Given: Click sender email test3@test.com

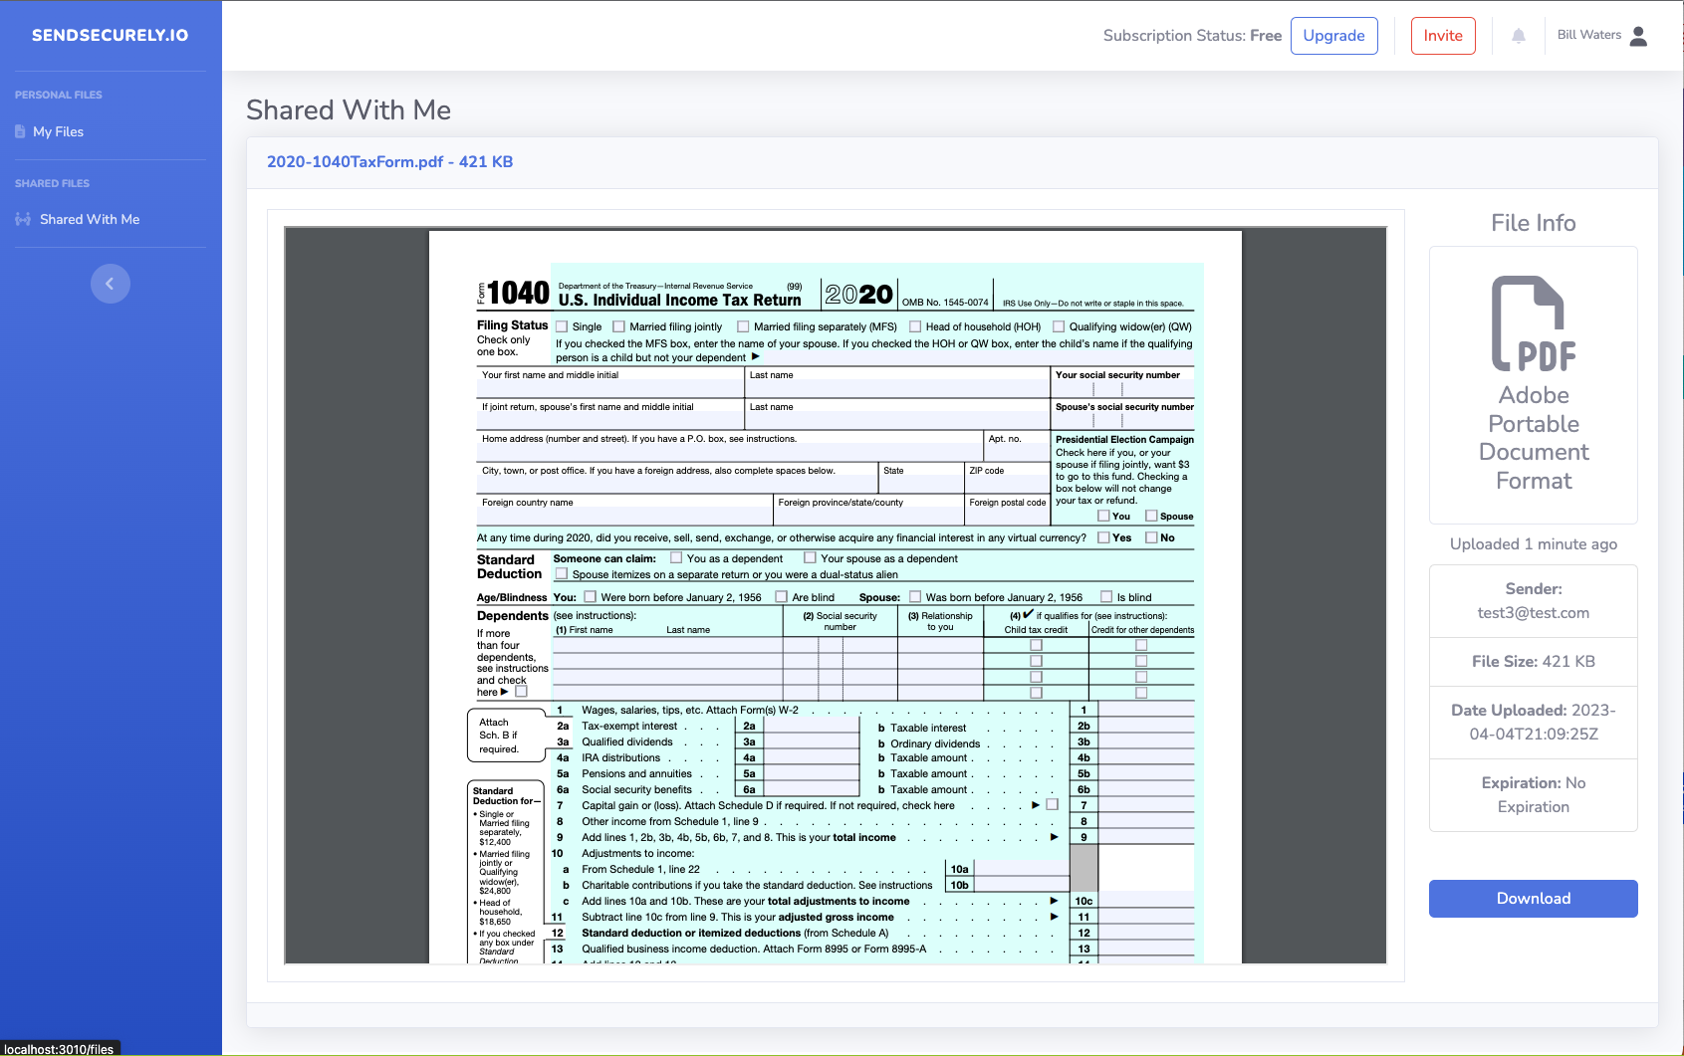Looking at the screenshot, I should [x=1534, y=613].
